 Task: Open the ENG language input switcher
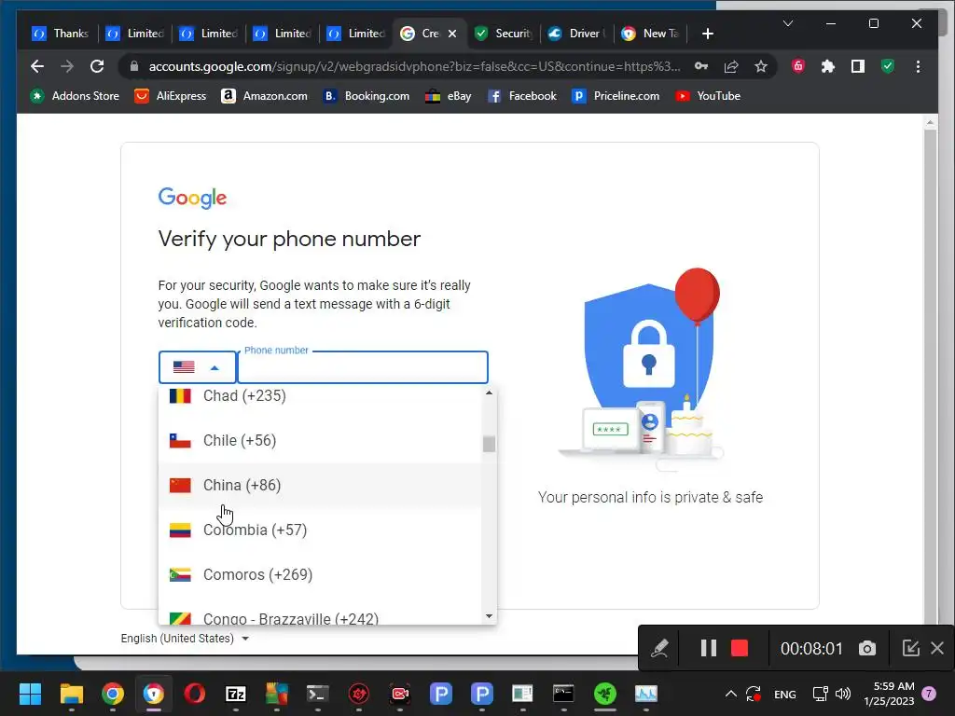pyautogui.click(x=784, y=694)
